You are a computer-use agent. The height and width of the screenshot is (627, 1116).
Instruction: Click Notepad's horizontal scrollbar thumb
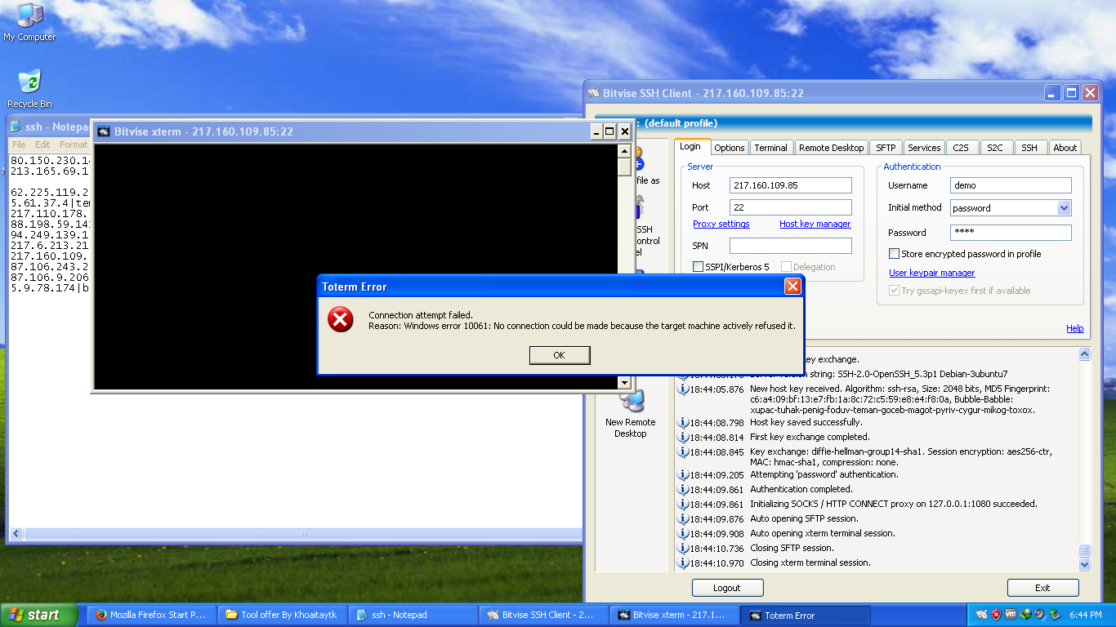pos(303,533)
